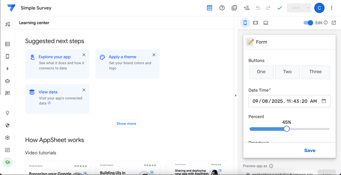Viewport: 341px width, 175px height.
Task: Open the calendar picker icon in Date Time
Action: [x=324, y=101]
